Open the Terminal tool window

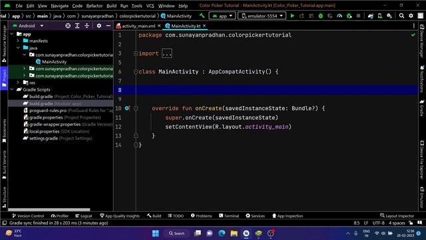click(x=228, y=216)
